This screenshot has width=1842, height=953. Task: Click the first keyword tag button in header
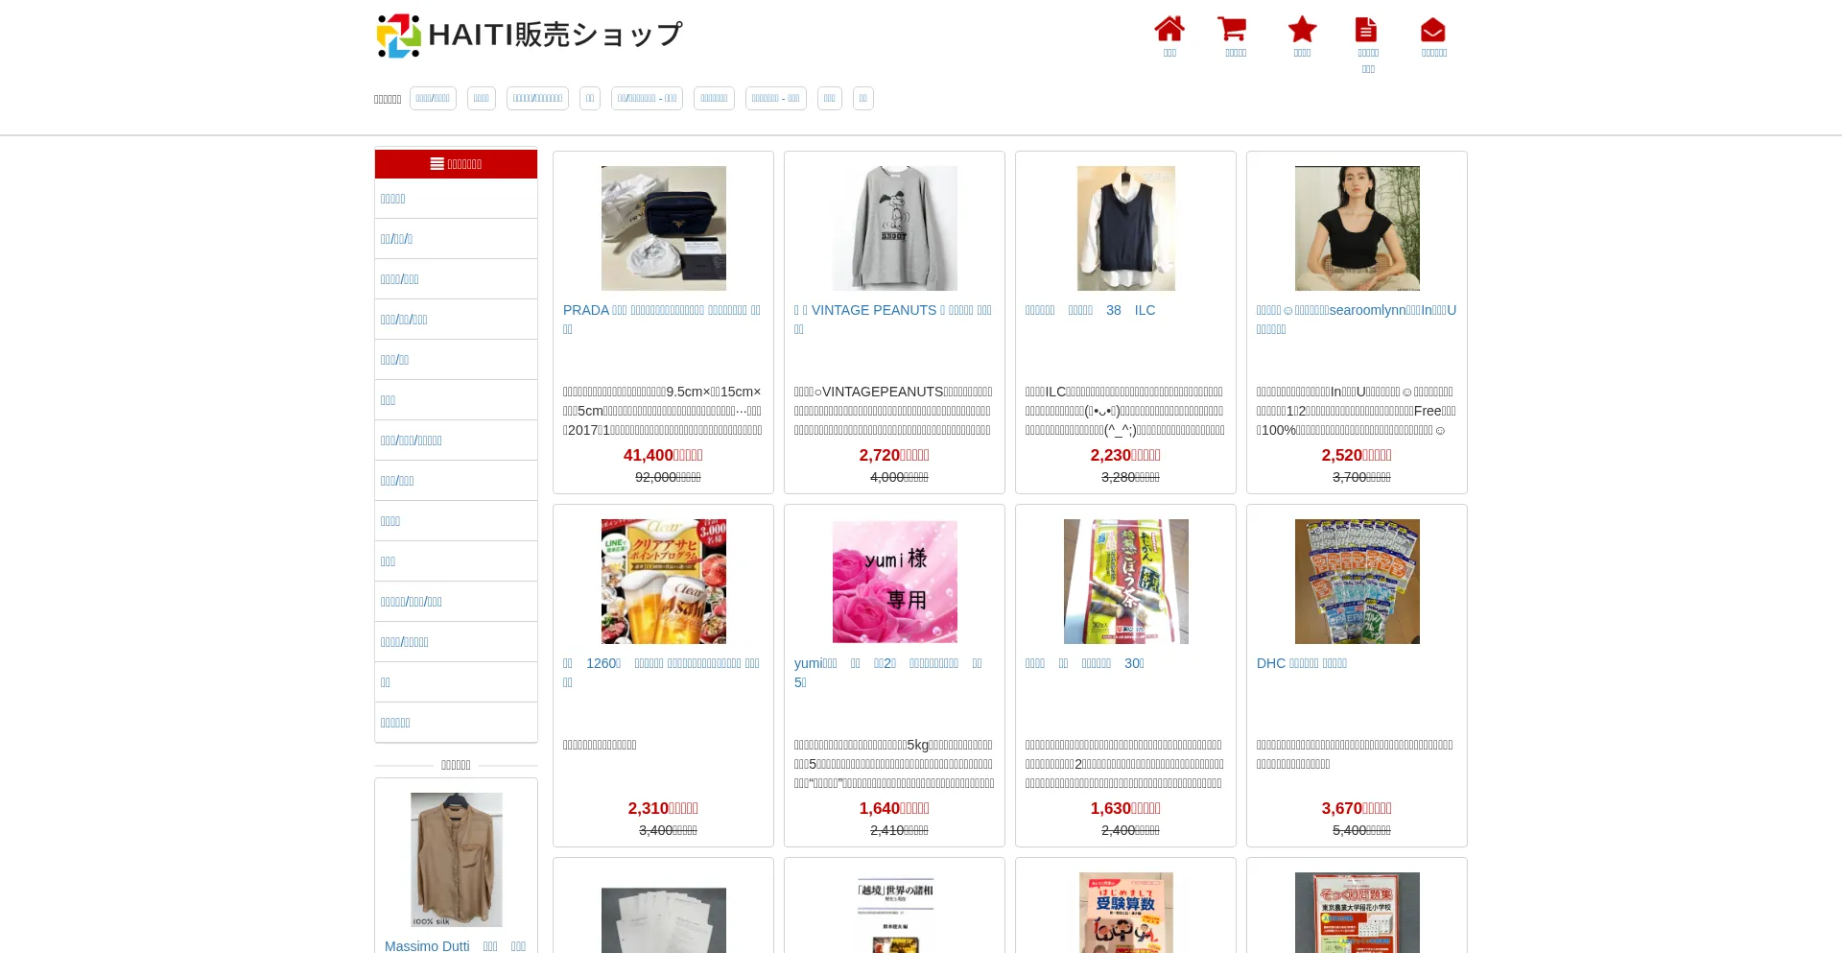(433, 99)
